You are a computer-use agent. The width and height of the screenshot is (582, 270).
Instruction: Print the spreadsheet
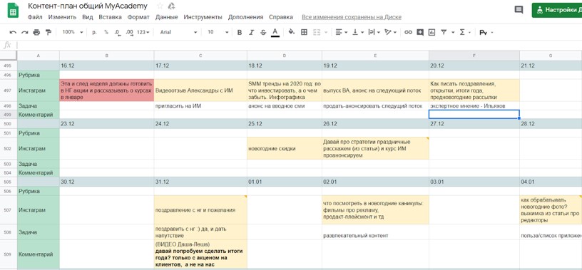36,32
